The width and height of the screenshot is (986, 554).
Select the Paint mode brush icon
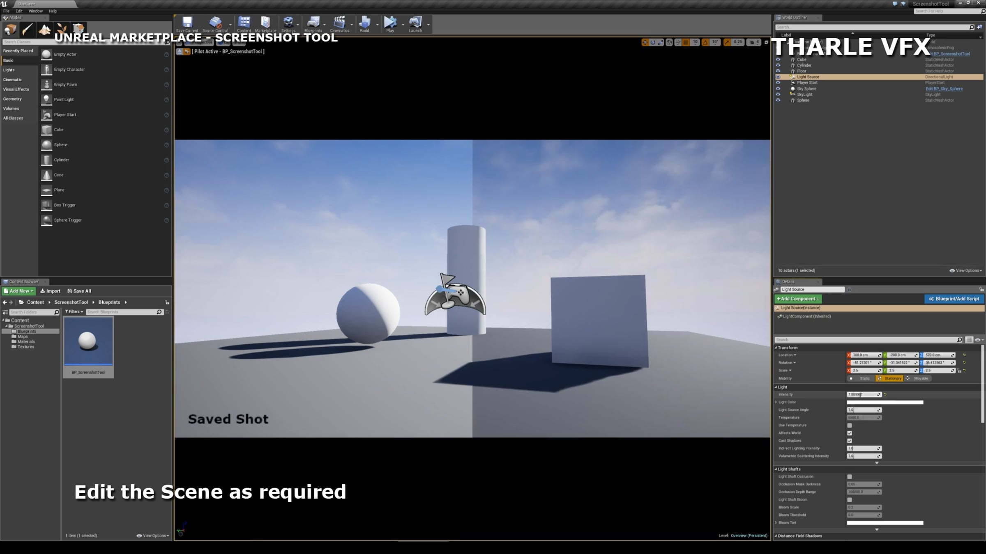click(x=28, y=29)
